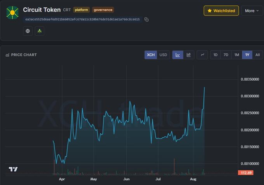Viewport: 264px width, 185px height.
Task: Switch price currency to XCH
Action: click(x=151, y=55)
